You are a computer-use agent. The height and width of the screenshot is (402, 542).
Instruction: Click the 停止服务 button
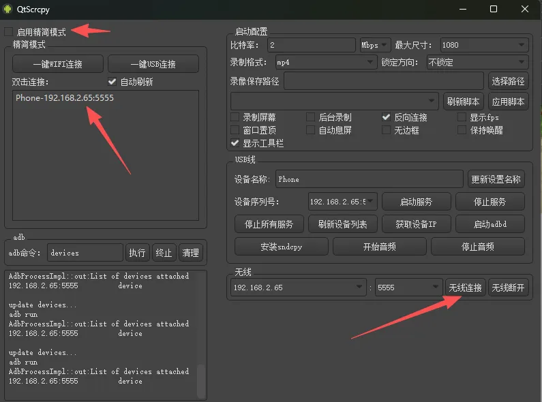click(490, 202)
